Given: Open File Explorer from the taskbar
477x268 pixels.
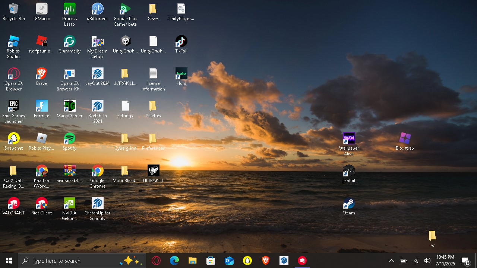Looking at the screenshot, I should (x=192, y=261).
